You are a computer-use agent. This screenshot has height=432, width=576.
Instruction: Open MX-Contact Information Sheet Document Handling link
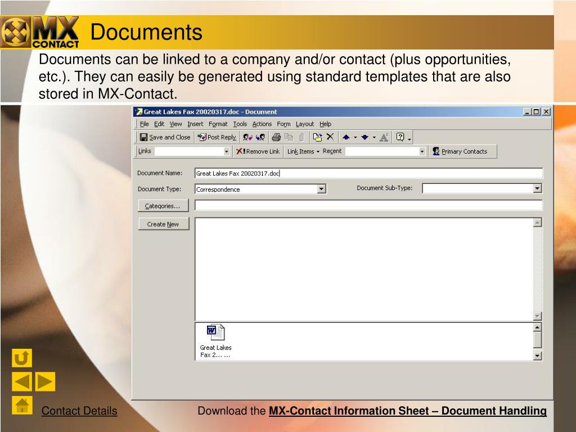click(x=408, y=411)
